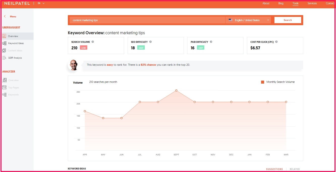336x172 pixels.
Task: Click the APR data point on chart
Action: coord(85,111)
